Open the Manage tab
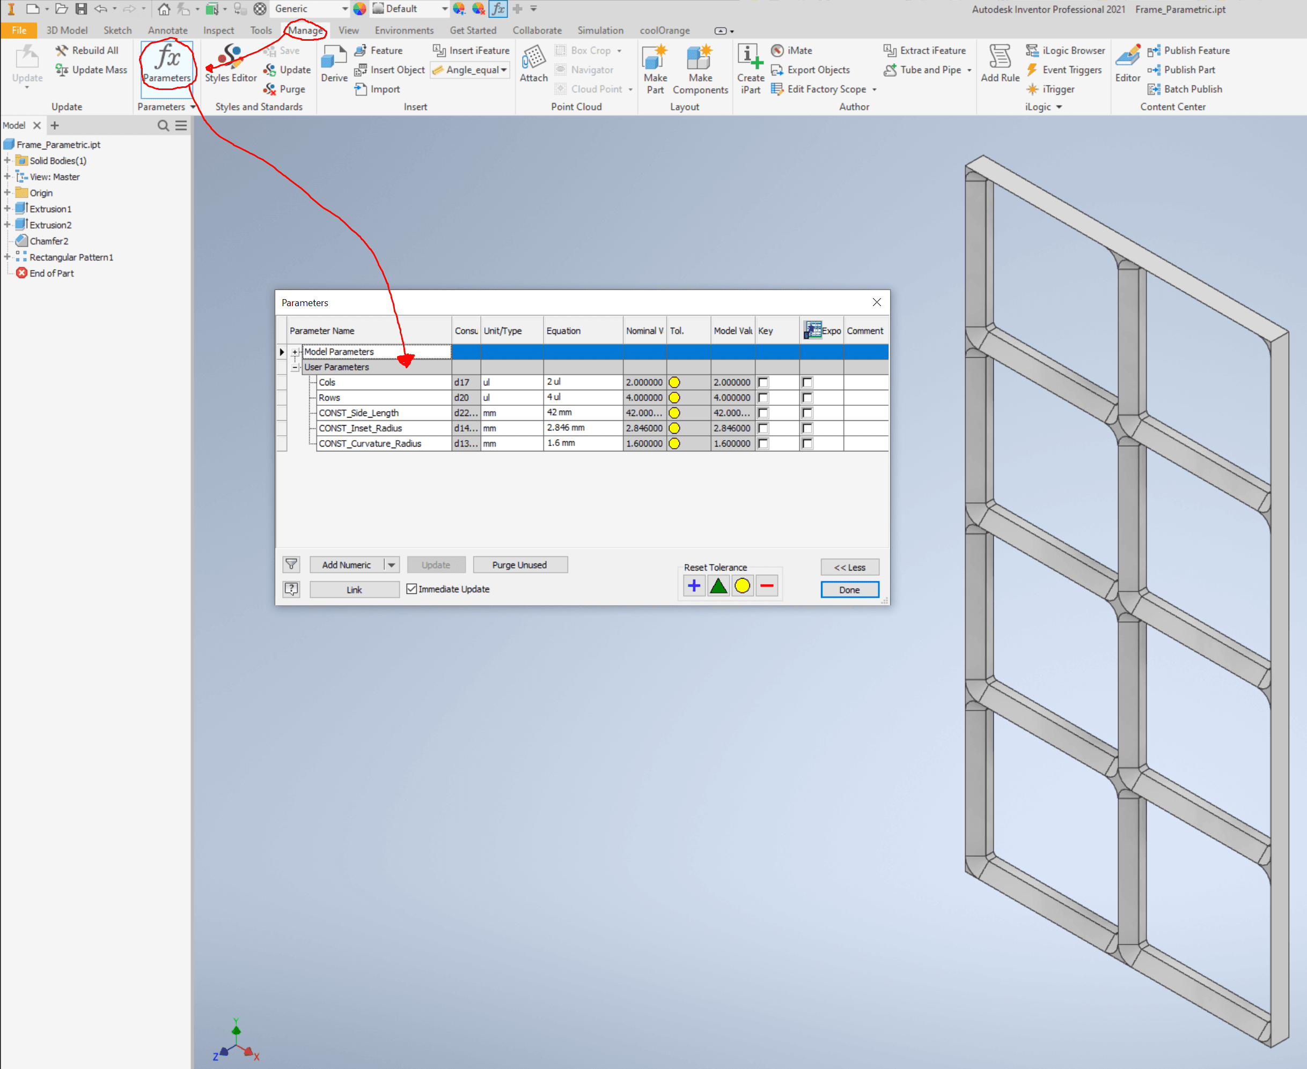The height and width of the screenshot is (1069, 1307). [305, 30]
